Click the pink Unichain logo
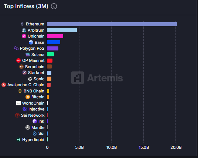 click(24, 36)
